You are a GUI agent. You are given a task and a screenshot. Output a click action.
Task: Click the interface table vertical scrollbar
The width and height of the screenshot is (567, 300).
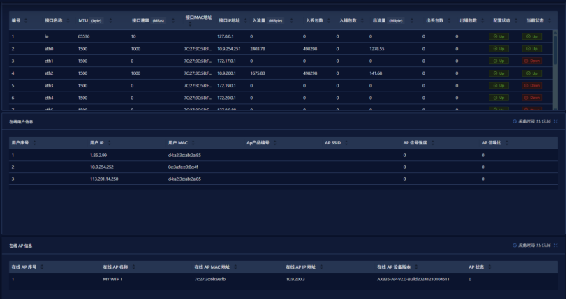(556, 56)
